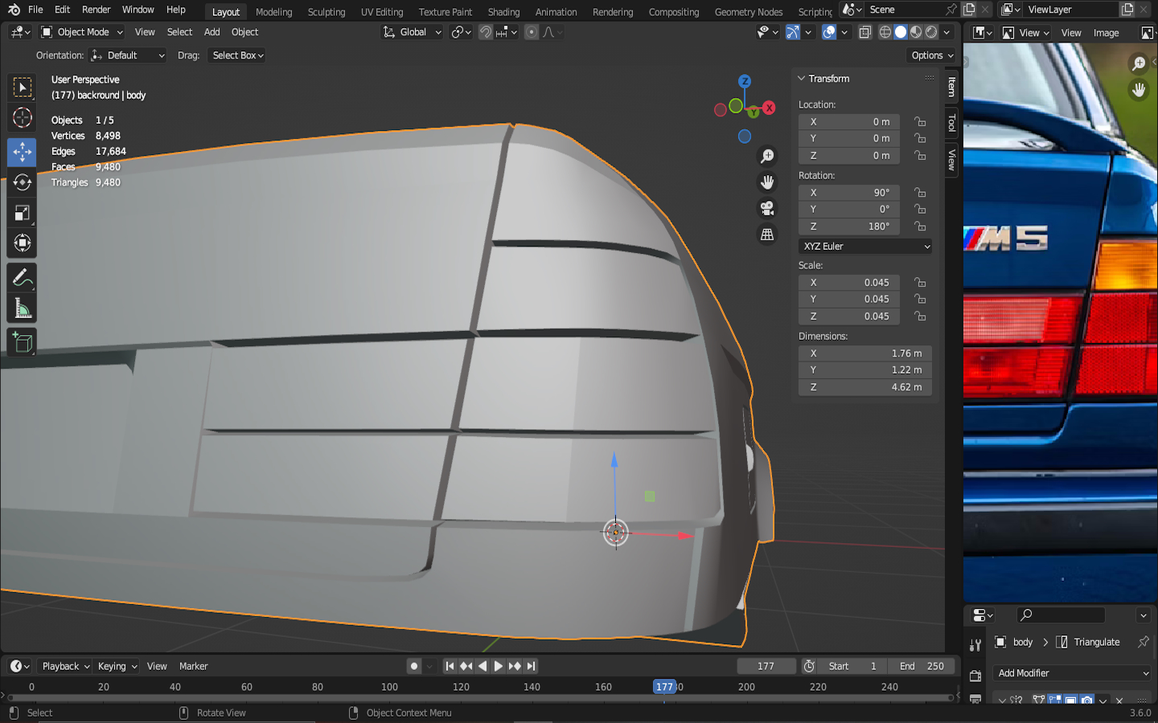
Task: Open the Add Modifier dropdown
Action: tap(1074, 673)
